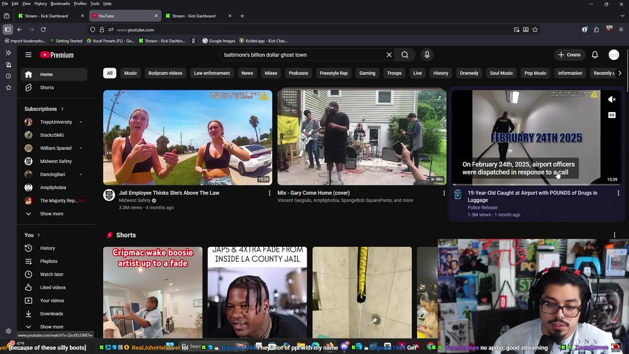Switch to first Stream - Kick Dashboard tab
Screen dimensions: 629x354
click(x=51, y=16)
